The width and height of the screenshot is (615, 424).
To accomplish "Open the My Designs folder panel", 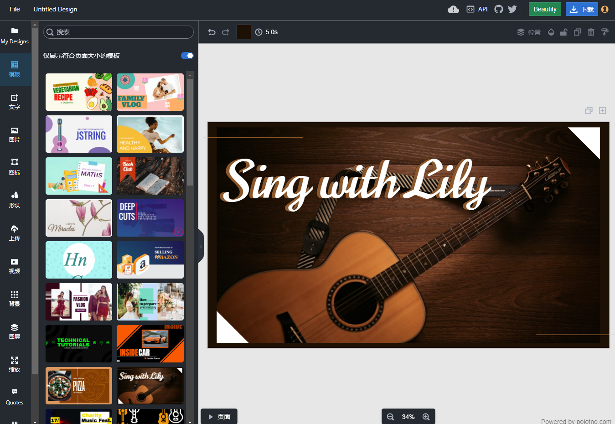I will (x=15, y=36).
